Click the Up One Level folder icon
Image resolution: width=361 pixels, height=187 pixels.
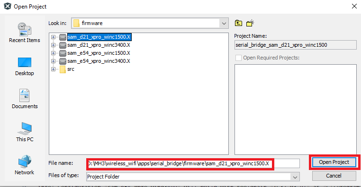click(x=238, y=23)
